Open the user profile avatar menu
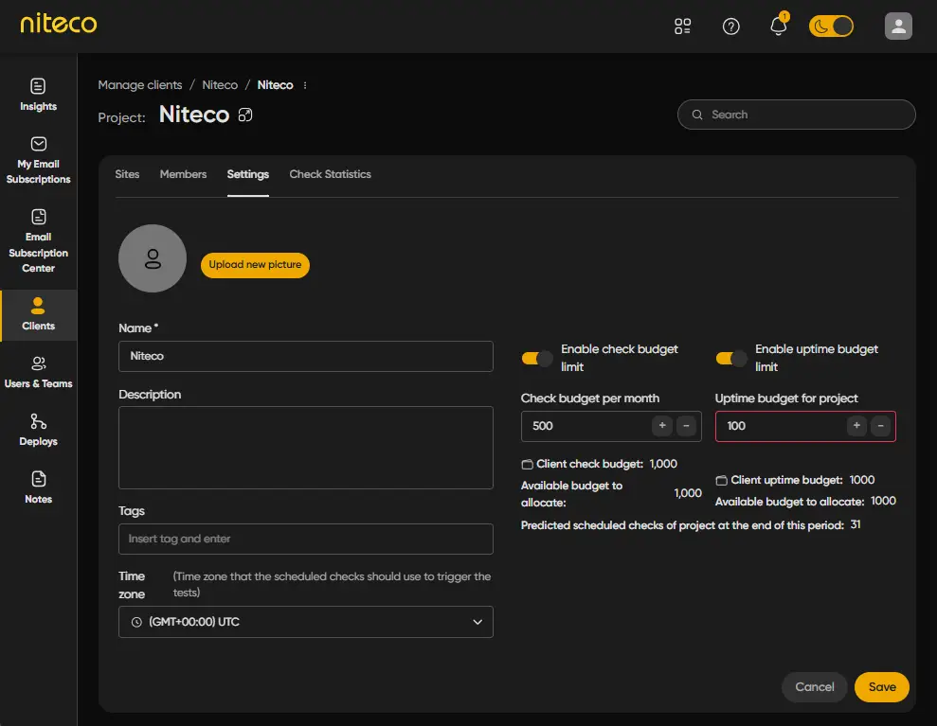This screenshot has width=937, height=726. pyautogui.click(x=898, y=27)
